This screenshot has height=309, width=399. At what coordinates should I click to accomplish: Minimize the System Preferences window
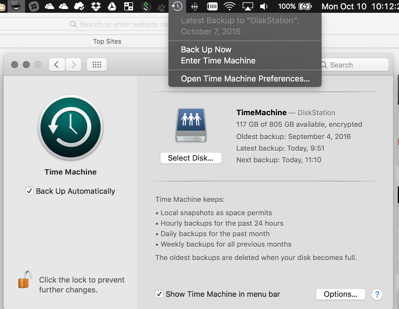pyautogui.click(x=26, y=65)
